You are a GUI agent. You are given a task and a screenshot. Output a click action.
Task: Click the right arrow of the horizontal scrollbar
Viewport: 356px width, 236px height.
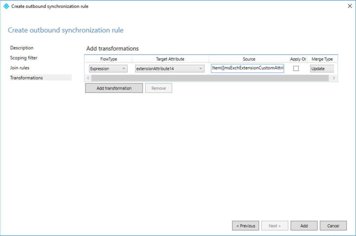tap(334, 78)
